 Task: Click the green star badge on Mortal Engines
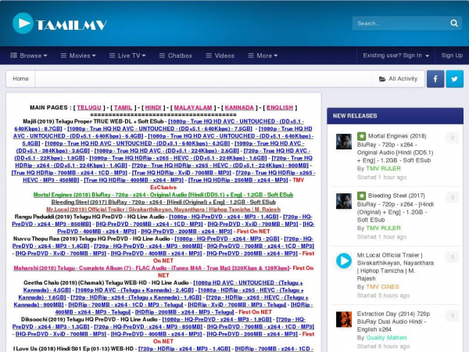point(361,137)
